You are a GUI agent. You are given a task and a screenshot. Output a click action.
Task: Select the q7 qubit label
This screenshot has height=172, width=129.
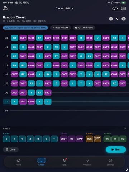coord(6,102)
